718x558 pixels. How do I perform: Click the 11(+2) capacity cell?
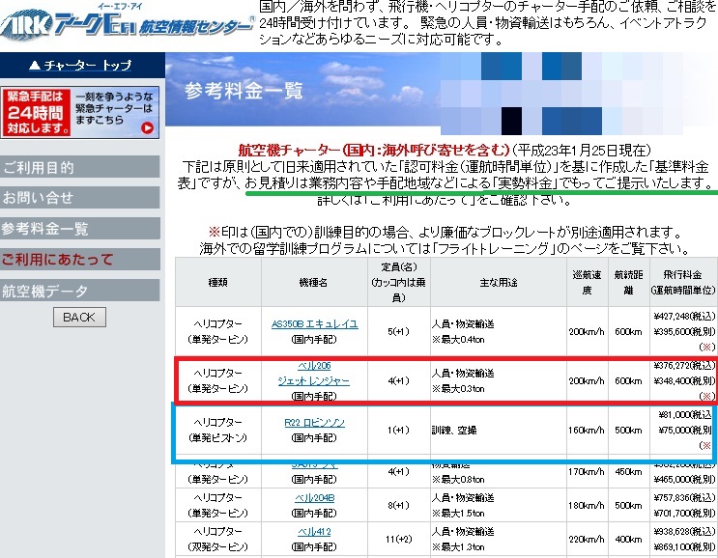398,540
